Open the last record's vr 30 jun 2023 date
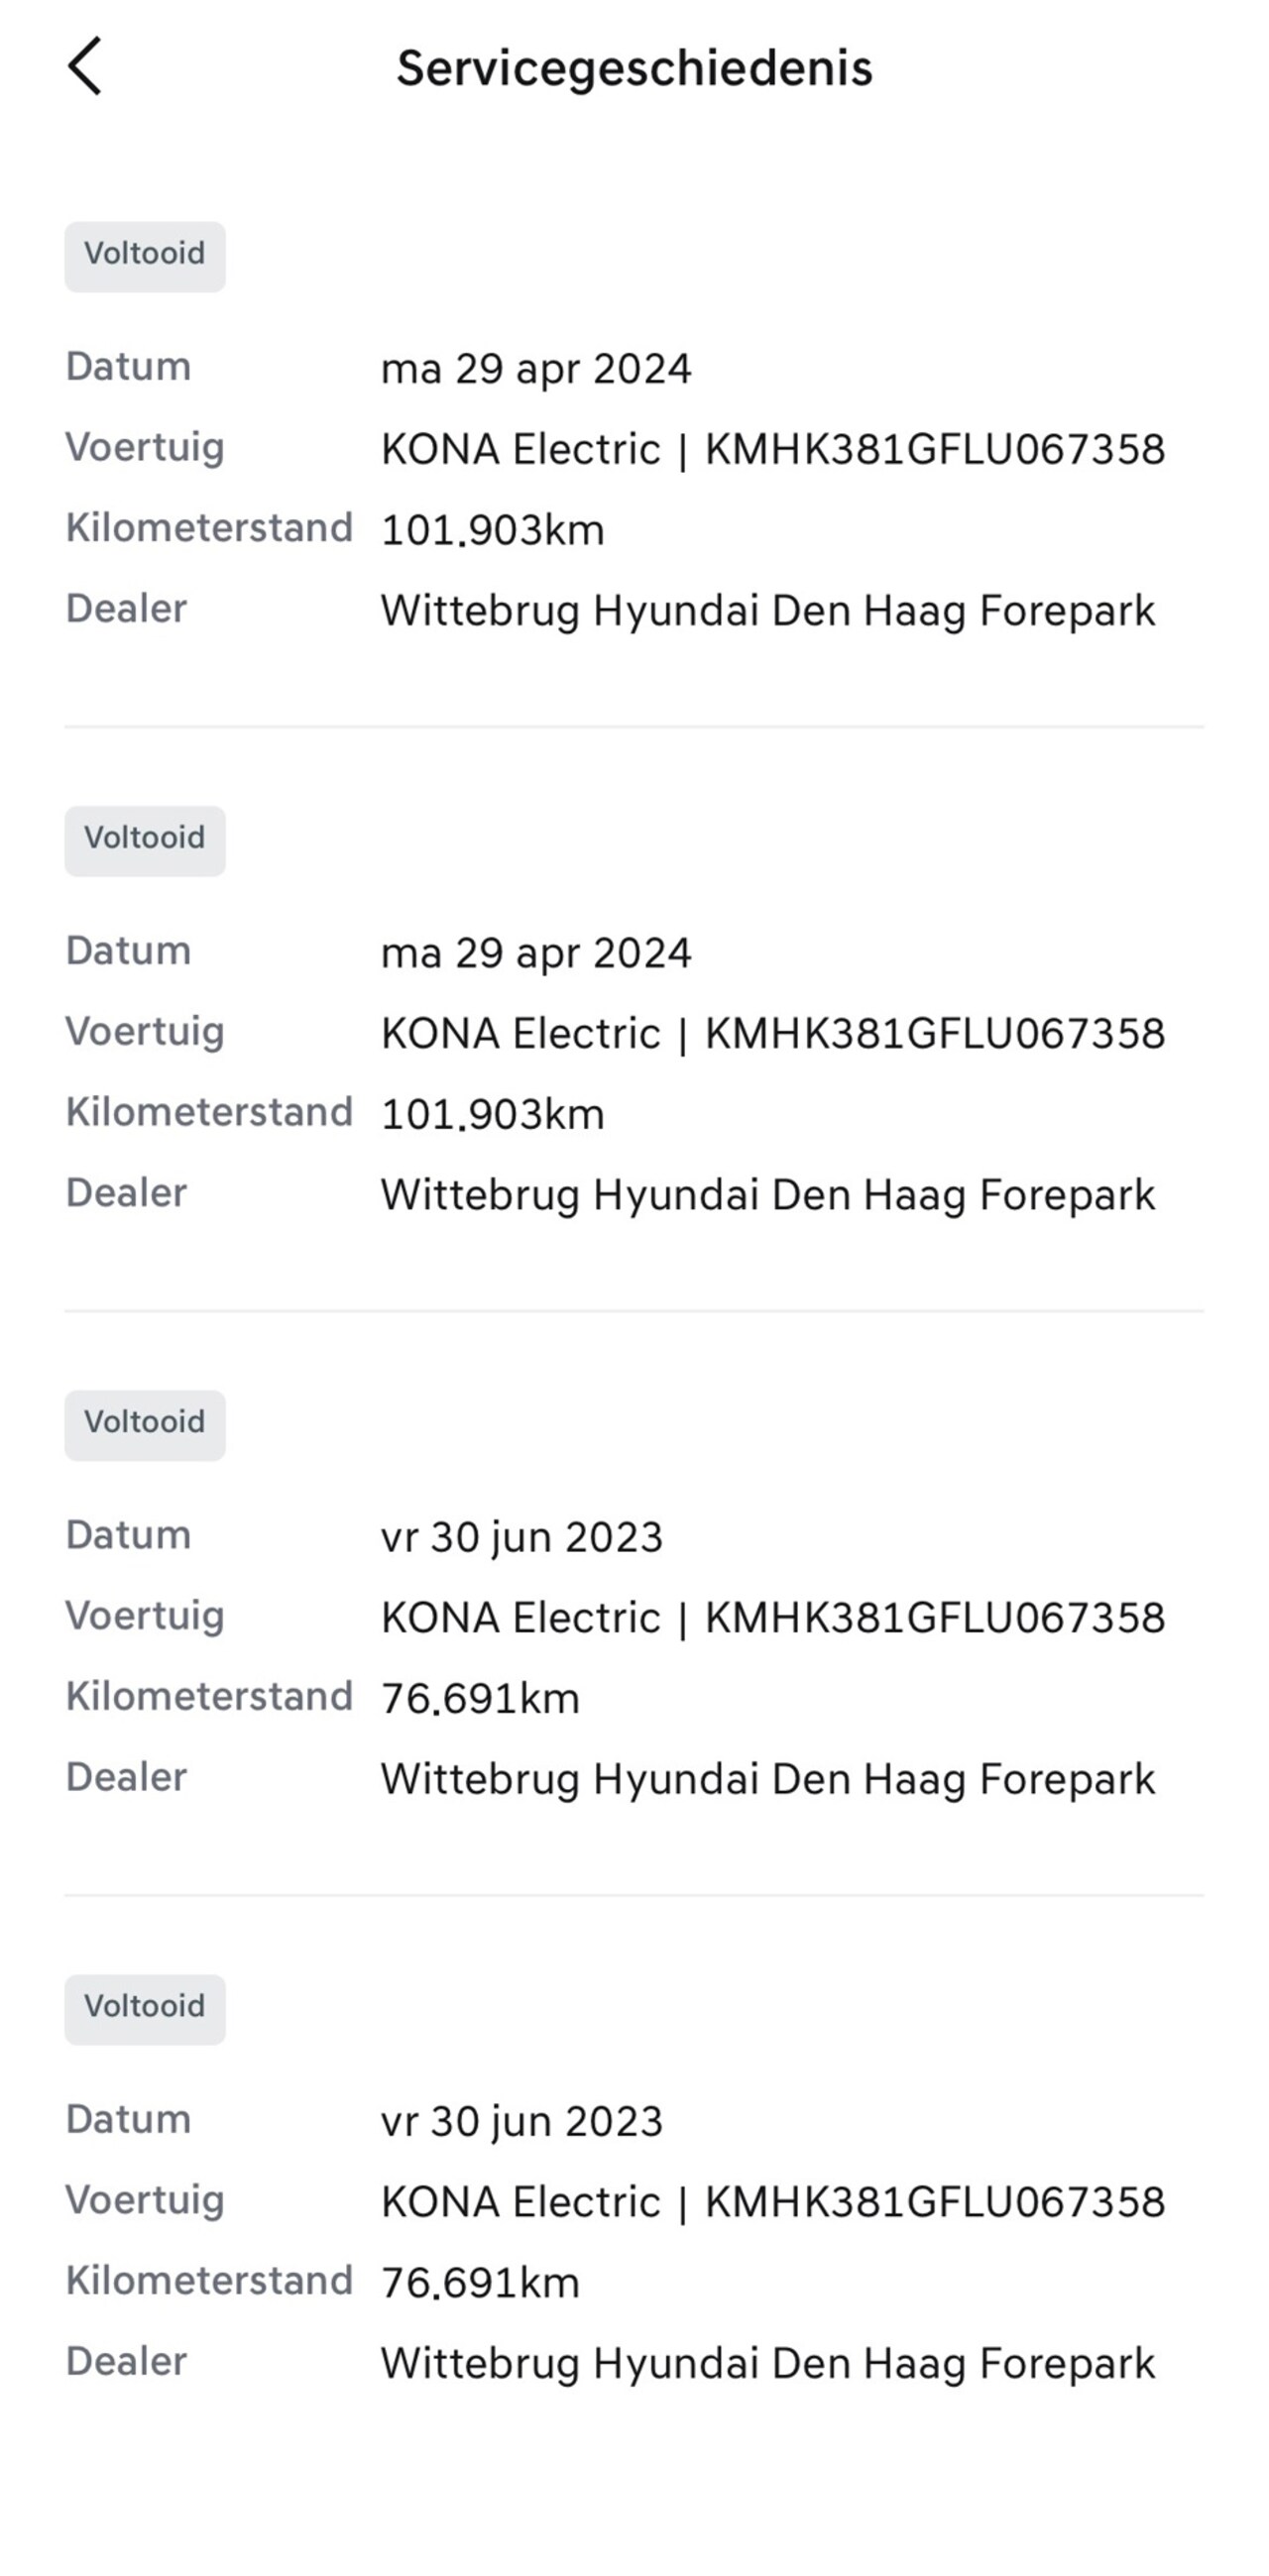 [521, 2121]
